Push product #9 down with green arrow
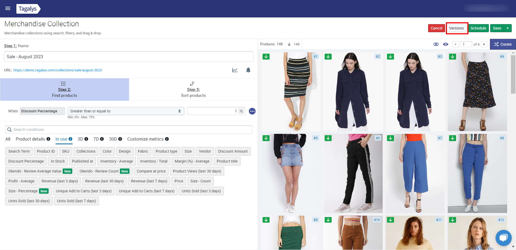516x250 pixels. click(x=266, y=220)
